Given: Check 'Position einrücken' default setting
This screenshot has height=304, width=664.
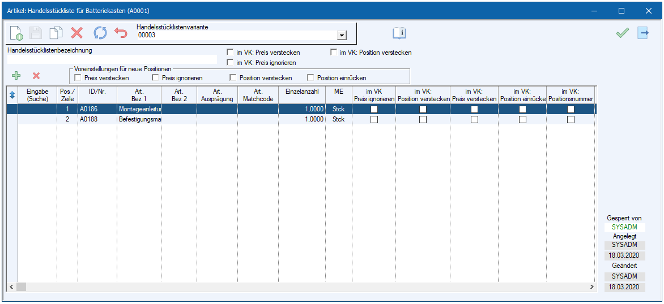Looking at the screenshot, I should [x=310, y=78].
